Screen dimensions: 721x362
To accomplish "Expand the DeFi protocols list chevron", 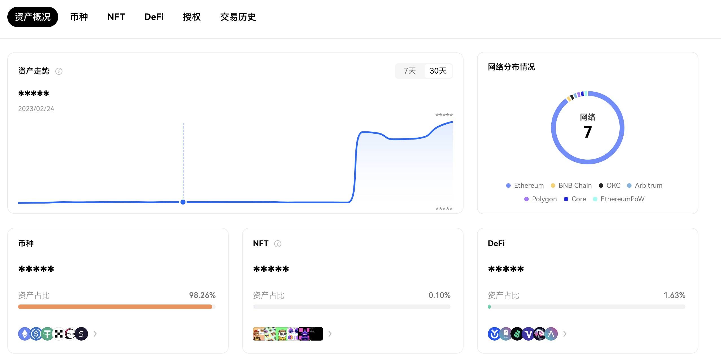I will (565, 334).
